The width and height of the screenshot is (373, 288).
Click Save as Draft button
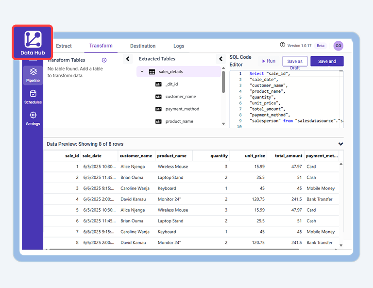(295, 61)
